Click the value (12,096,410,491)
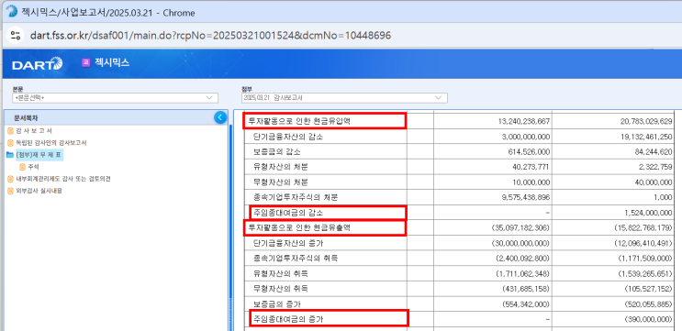The image size is (682, 331). click(643, 243)
